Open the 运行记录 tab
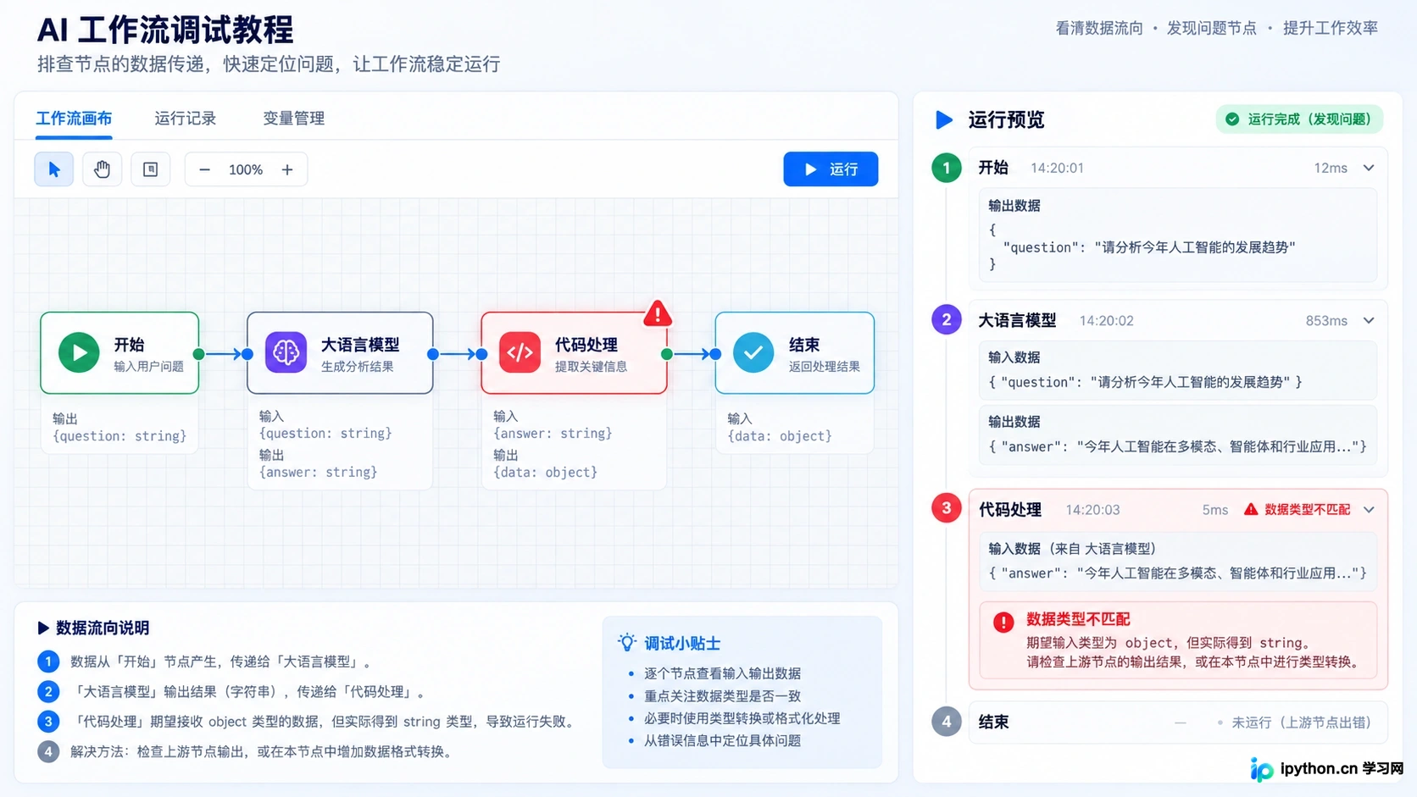Image resolution: width=1417 pixels, height=797 pixels. tap(185, 119)
